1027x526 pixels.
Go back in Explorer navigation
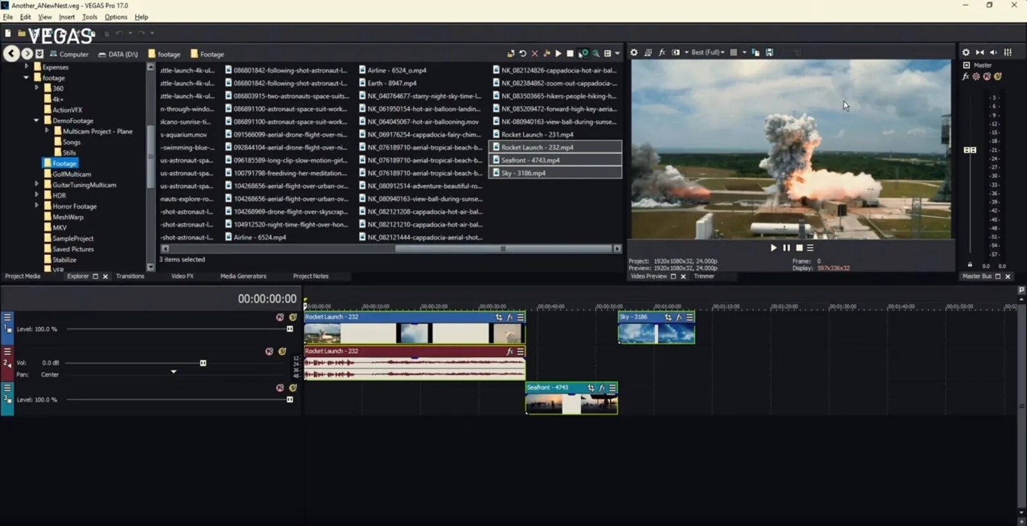[x=11, y=54]
